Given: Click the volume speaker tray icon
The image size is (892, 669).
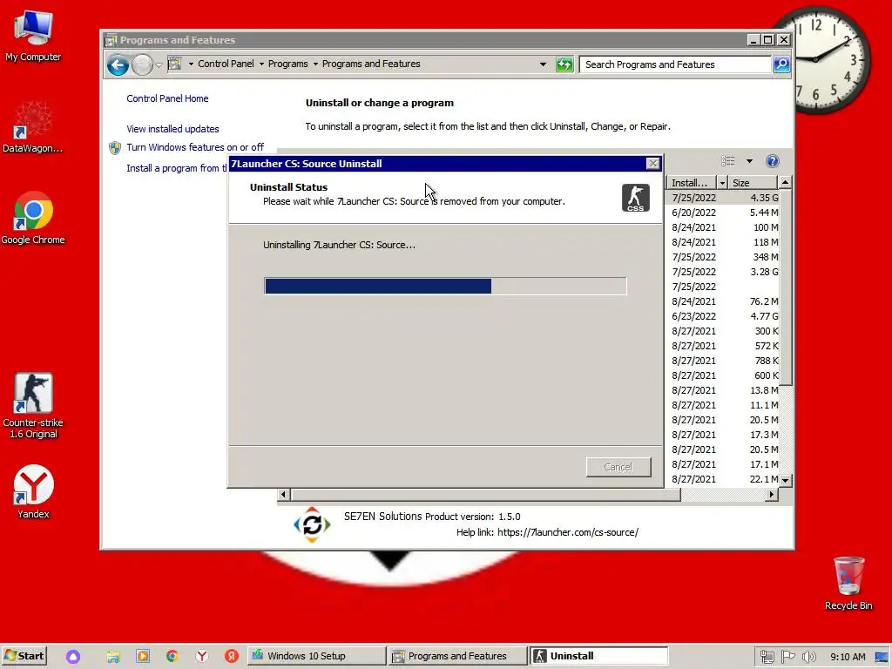Looking at the screenshot, I should [x=808, y=657].
